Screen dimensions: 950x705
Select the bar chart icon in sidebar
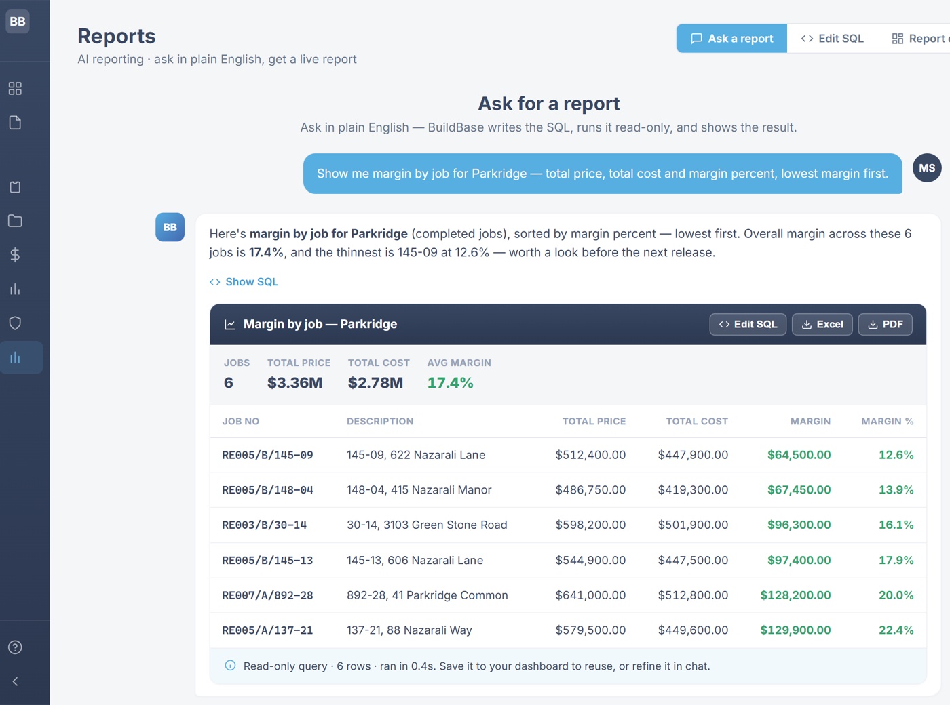point(15,289)
